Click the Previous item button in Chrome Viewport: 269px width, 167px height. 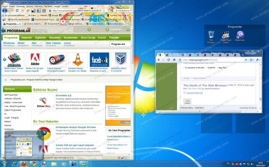coord(187,107)
